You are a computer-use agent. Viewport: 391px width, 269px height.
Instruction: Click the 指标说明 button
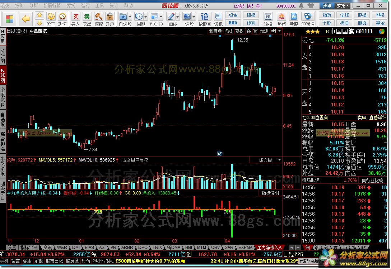click(x=270, y=193)
